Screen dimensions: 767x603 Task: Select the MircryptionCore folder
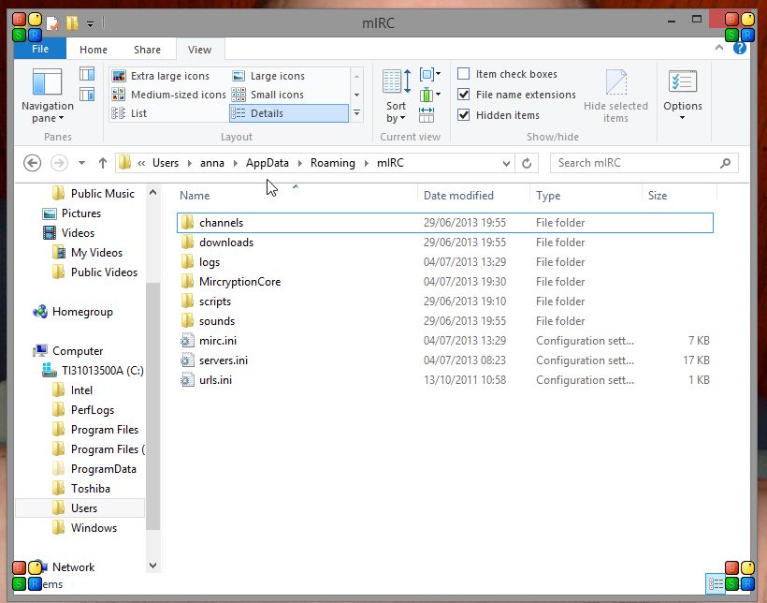444,282
